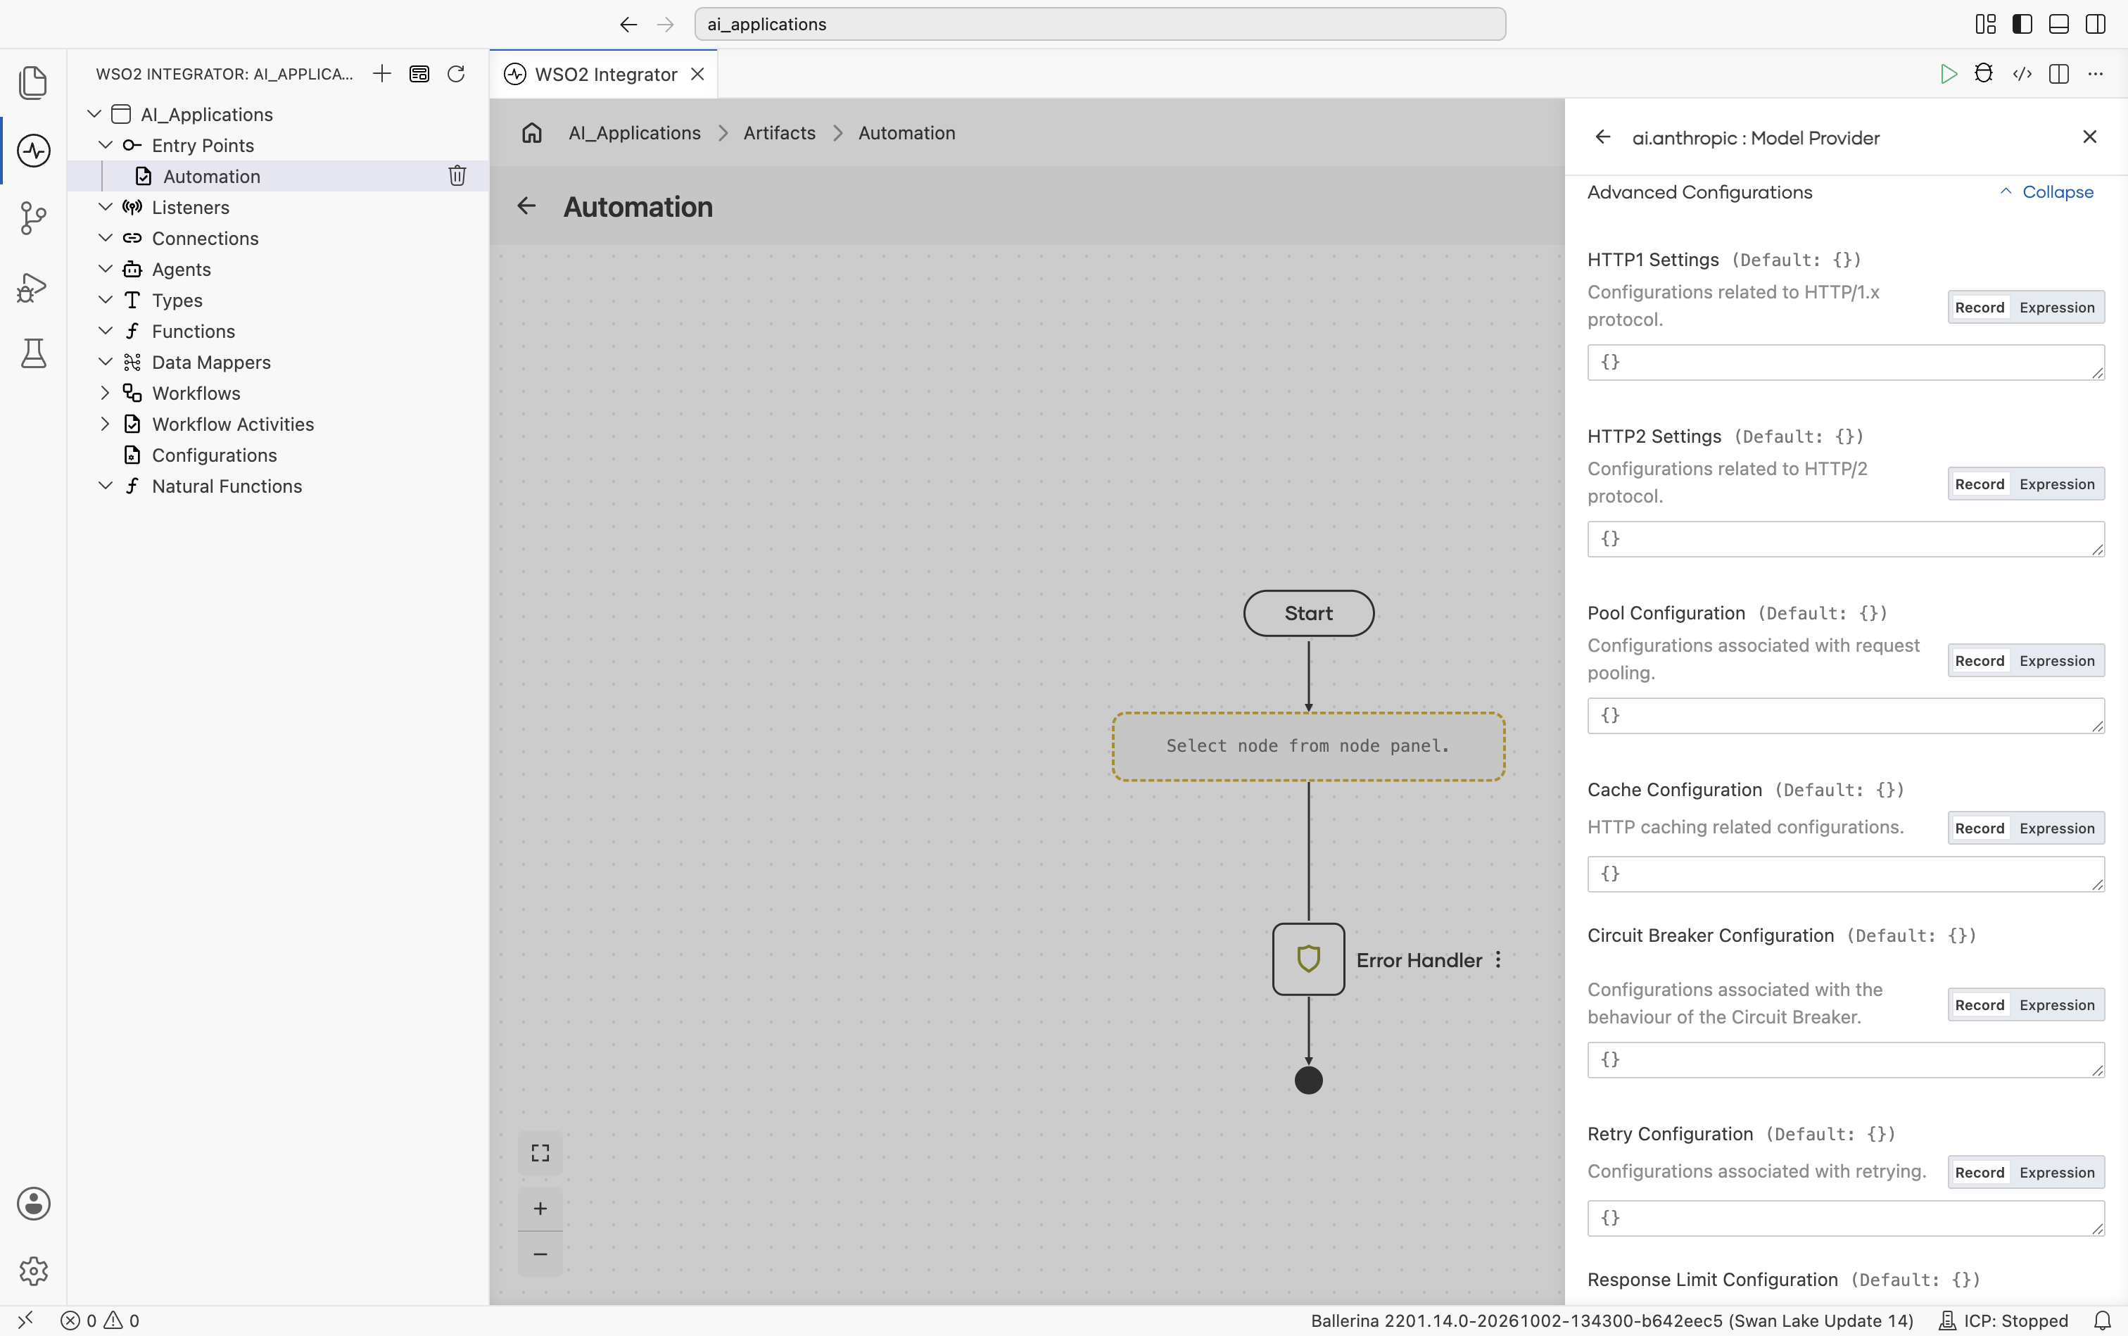Image resolution: width=2128 pixels, height=1336 pixels.
Task: Delete the Automation entry point with trash icon
Action: tap(457, 176)
